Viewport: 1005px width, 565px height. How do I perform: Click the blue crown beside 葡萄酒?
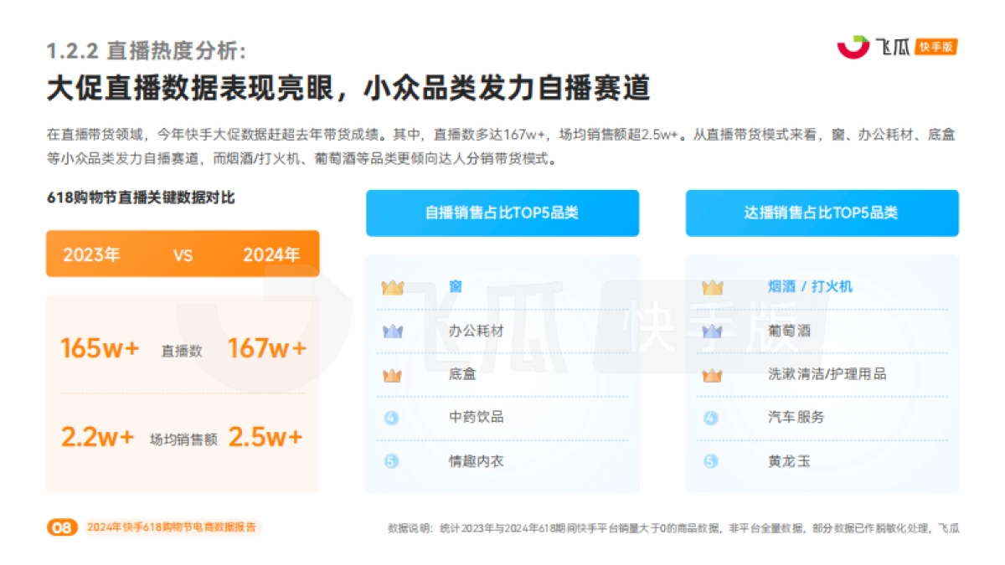(x=711, y=330)
